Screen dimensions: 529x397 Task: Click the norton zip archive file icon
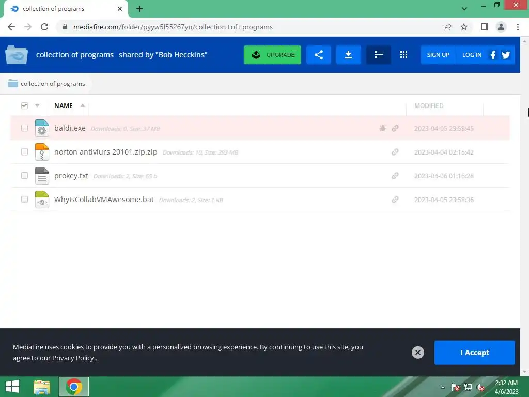42,152
